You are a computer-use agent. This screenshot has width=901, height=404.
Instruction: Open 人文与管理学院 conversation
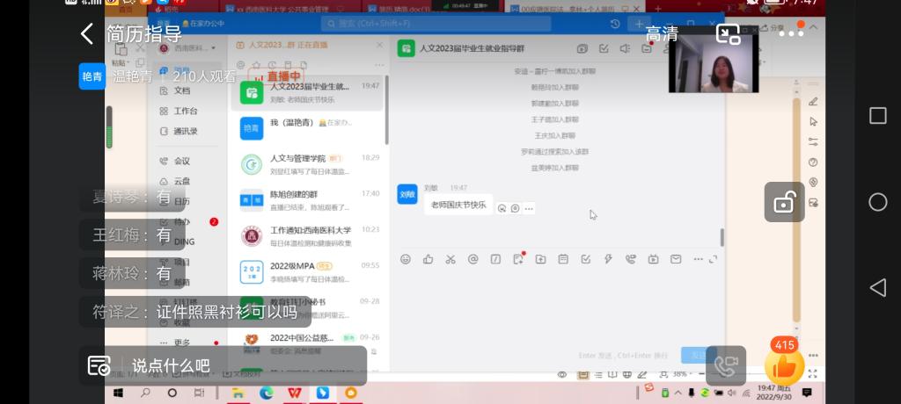coord(307,164)
